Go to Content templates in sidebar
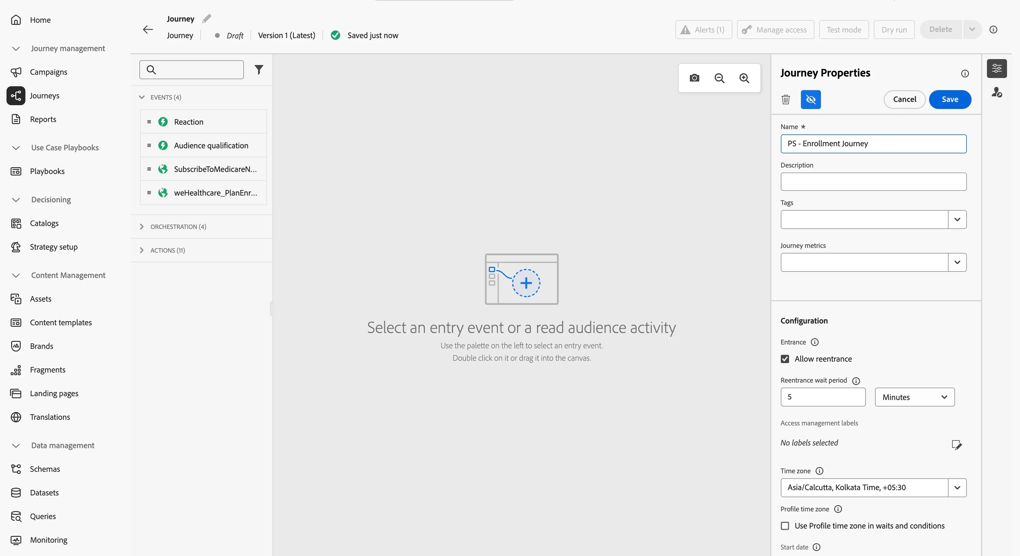Viewport: 1020px width, 556px height. [61, 323]
